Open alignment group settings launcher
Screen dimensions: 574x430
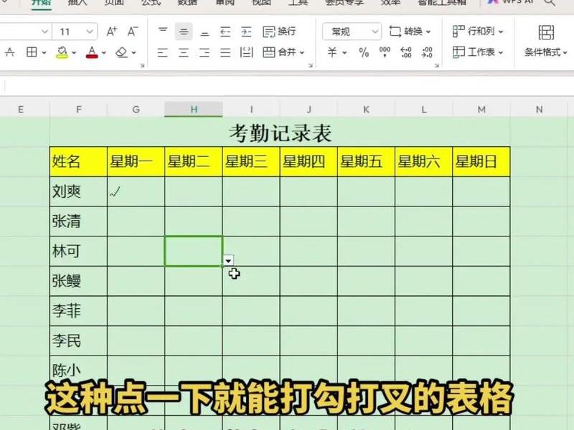click(x=311, y=65)
